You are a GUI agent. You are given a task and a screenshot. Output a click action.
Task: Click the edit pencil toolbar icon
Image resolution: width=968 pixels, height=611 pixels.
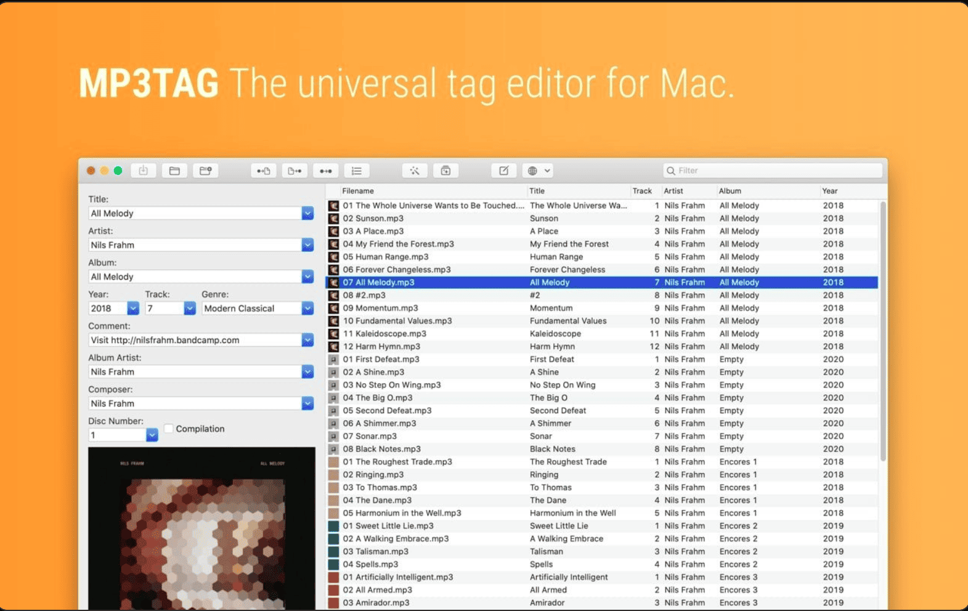pyautogui.click(x=503, y=171)
